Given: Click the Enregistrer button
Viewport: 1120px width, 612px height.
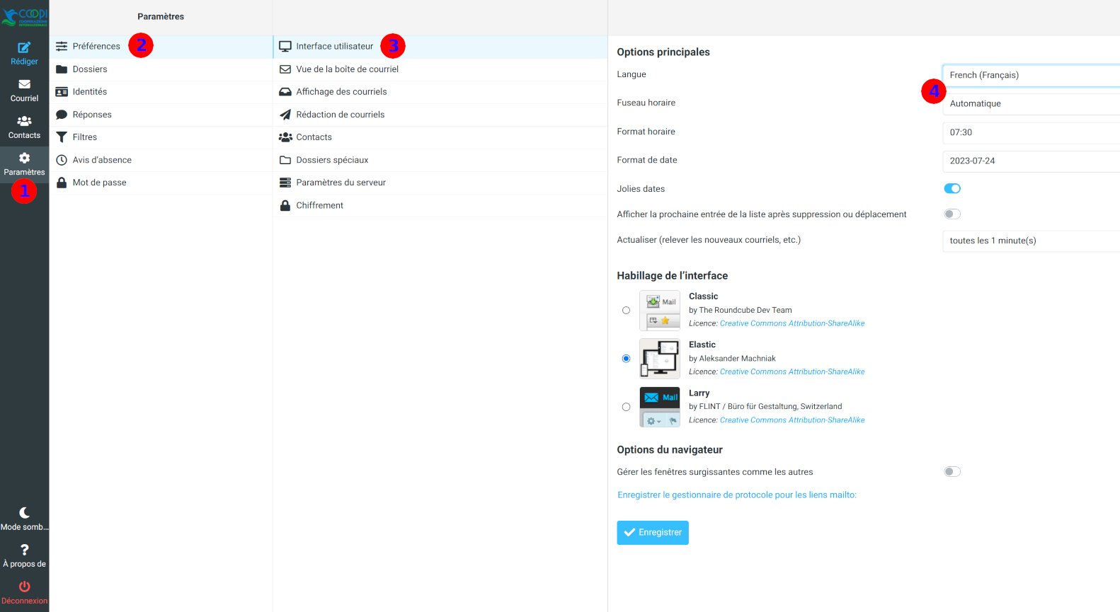Looking at the screenshot, I should (x=653, y=533).
